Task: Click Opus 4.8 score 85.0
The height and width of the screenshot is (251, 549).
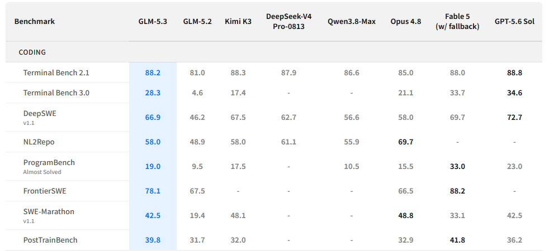Action: click(406, 73)
